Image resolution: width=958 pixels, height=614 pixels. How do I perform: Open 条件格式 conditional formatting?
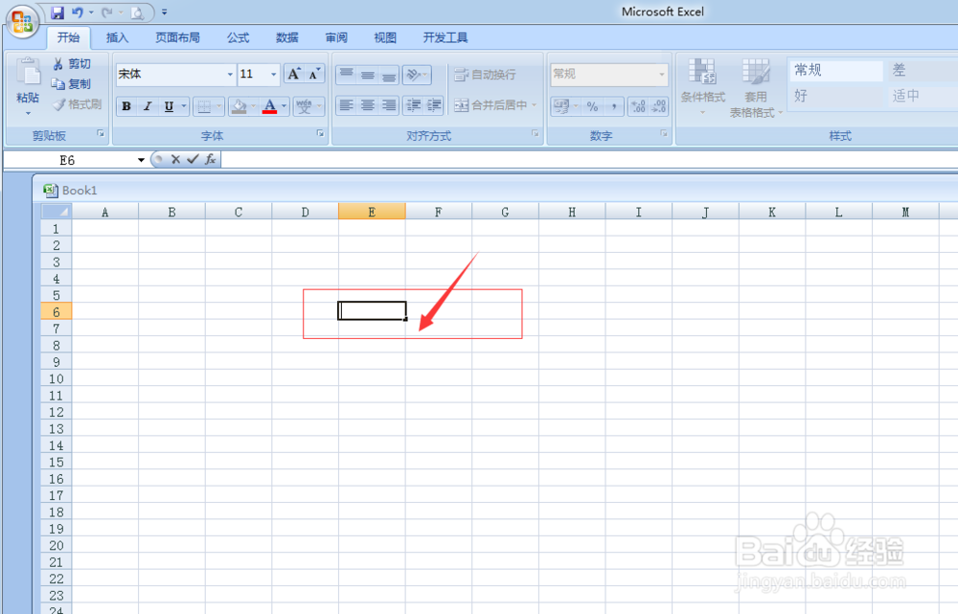click(x=702, y=85)
